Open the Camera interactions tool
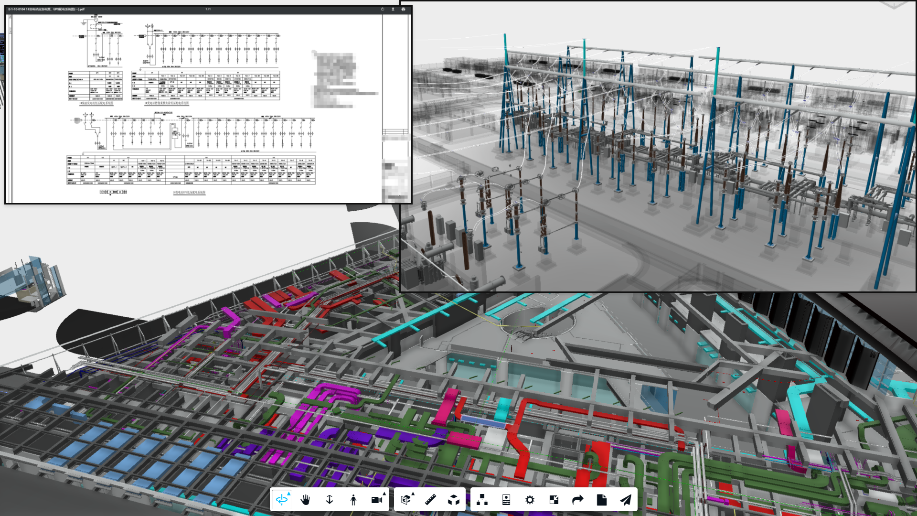The image size is (917, 516). click(x=377, y=500)
